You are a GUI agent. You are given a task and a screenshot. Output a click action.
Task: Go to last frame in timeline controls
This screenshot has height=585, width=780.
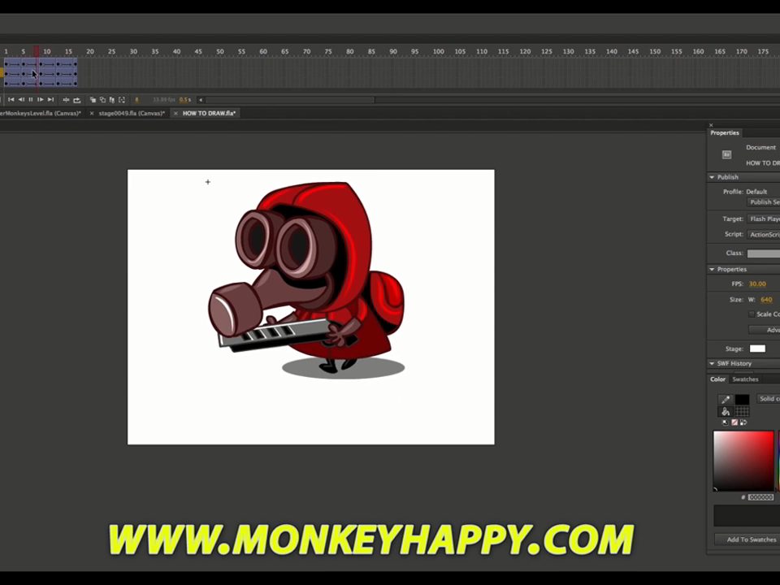click(x=50, y=99)
